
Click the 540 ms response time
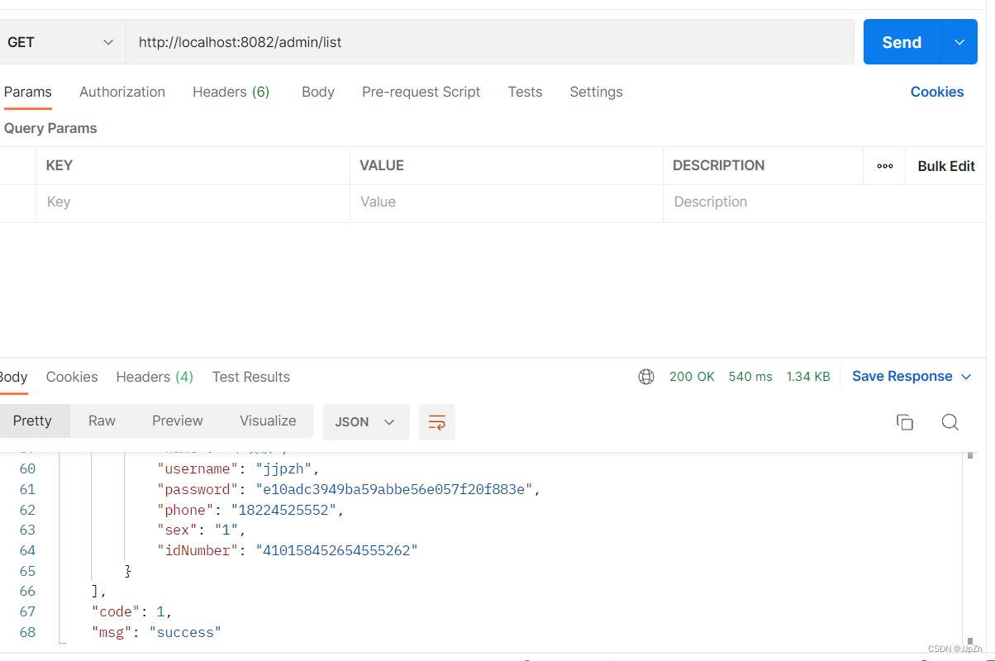coord(750,377)
